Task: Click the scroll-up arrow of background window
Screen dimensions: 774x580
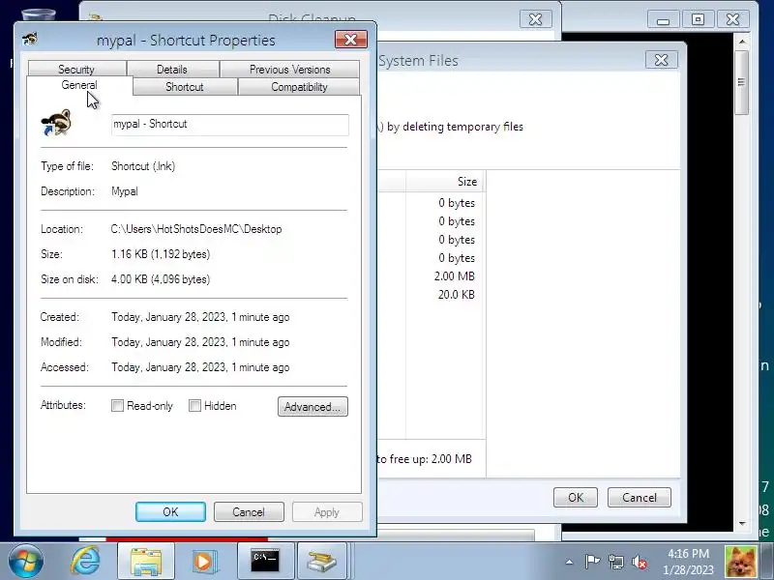Action: pyautogui.click(x=742, y=42)
